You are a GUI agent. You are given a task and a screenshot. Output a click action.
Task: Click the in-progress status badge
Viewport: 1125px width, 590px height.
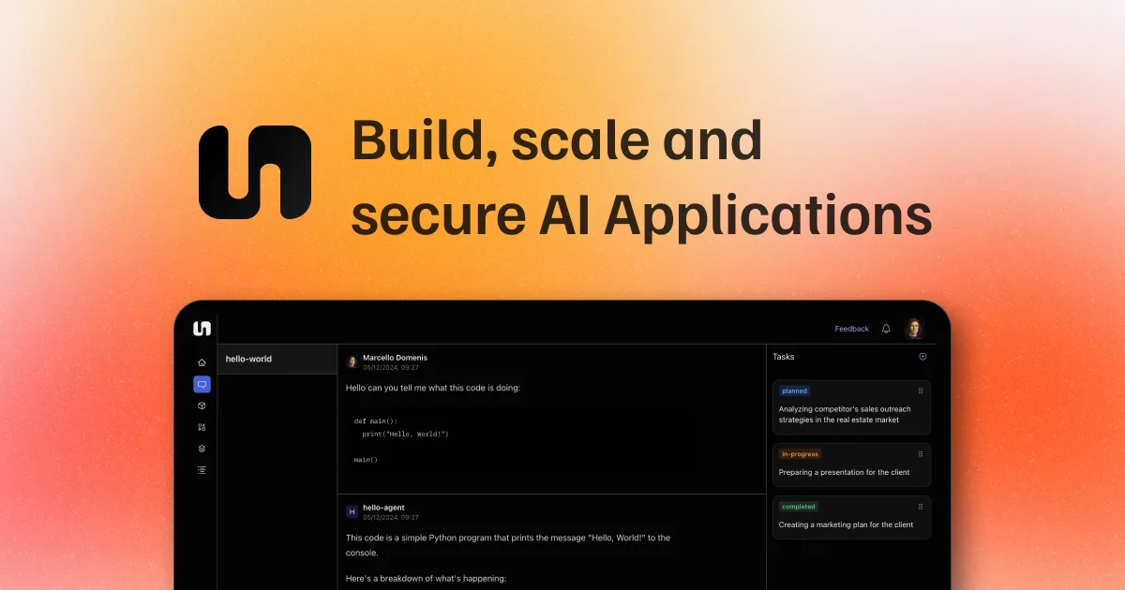coord(801,454)
